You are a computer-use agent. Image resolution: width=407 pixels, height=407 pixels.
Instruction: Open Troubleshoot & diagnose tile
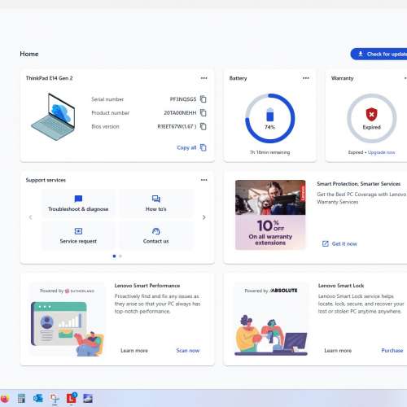coord(78,203)
